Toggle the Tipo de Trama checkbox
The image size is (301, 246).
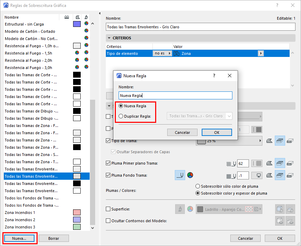(x=108, y=141)
